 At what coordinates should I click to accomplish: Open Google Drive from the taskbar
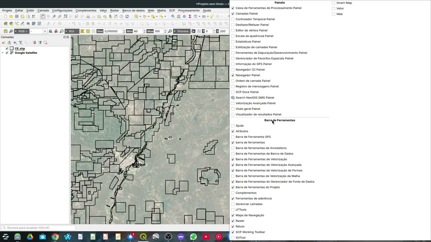(30, 237)
